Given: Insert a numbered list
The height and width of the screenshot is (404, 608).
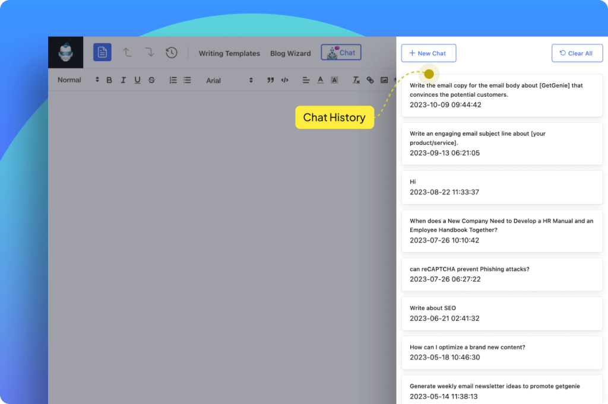Looking at the screenshot, I should pos(173,80).
